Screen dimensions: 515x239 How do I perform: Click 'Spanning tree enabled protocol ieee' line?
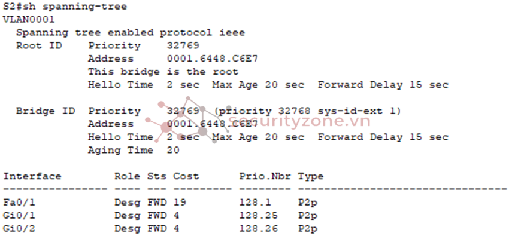131,33
